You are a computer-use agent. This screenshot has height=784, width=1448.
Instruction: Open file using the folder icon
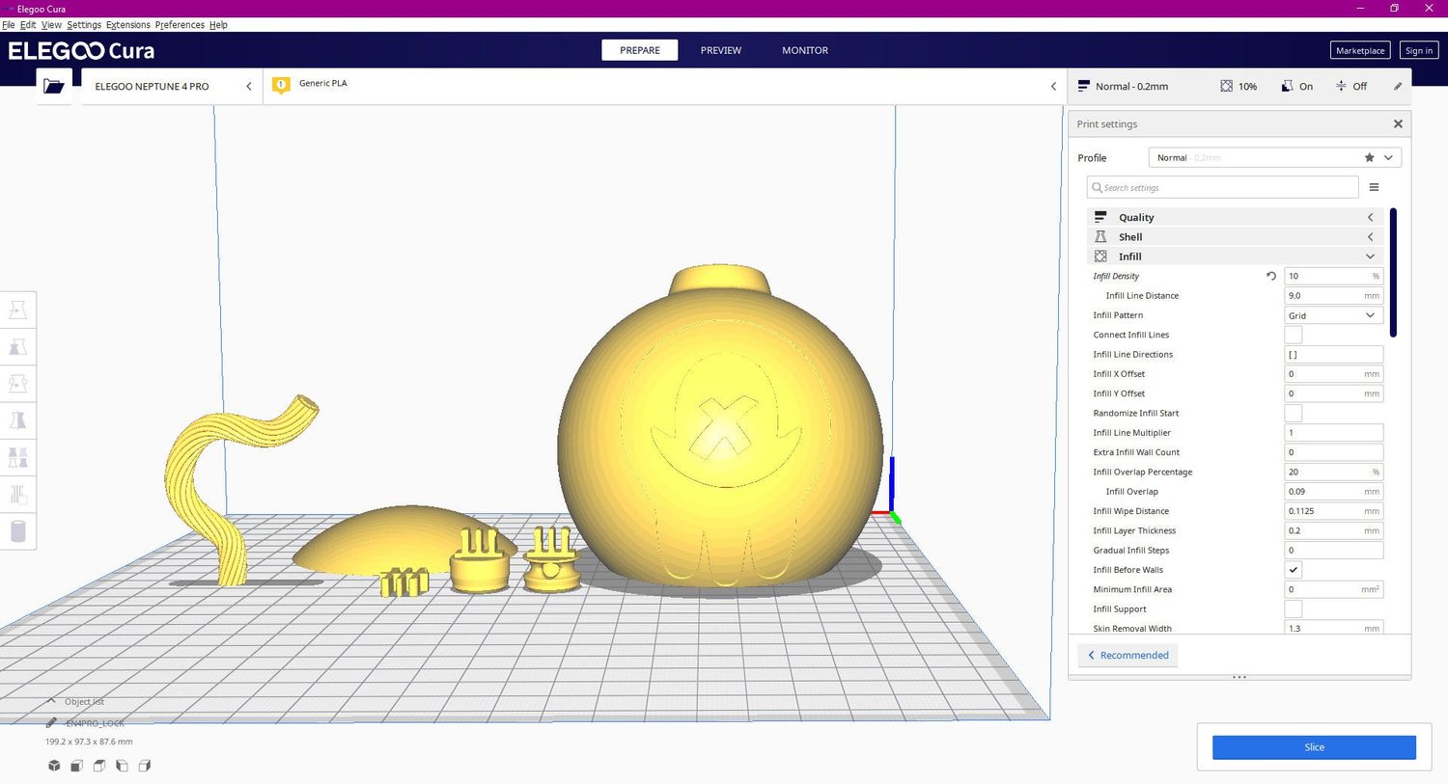pyautogui.click(x=54, y=87)
